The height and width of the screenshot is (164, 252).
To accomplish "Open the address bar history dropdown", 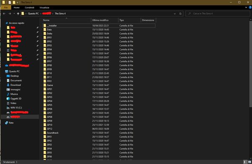I will click(175, 14).
